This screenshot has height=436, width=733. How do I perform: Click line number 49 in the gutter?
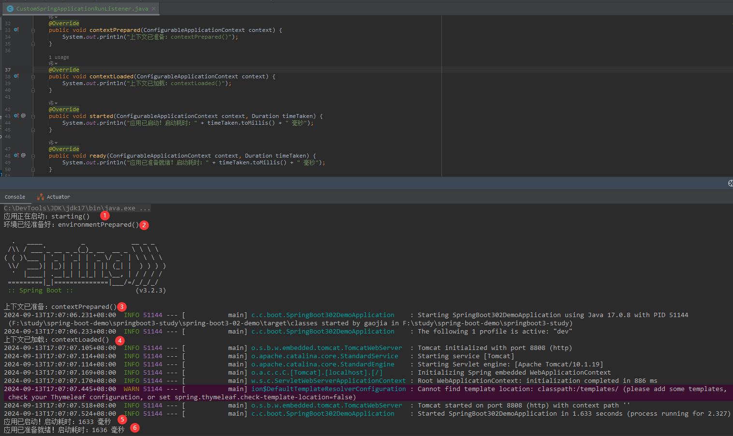(8, 162)
